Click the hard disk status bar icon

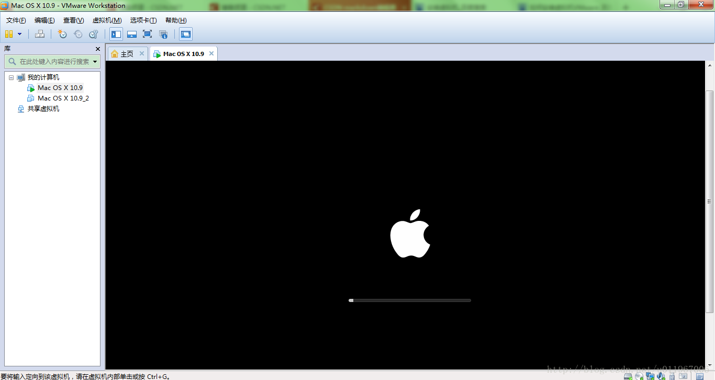tap(628, 376)
